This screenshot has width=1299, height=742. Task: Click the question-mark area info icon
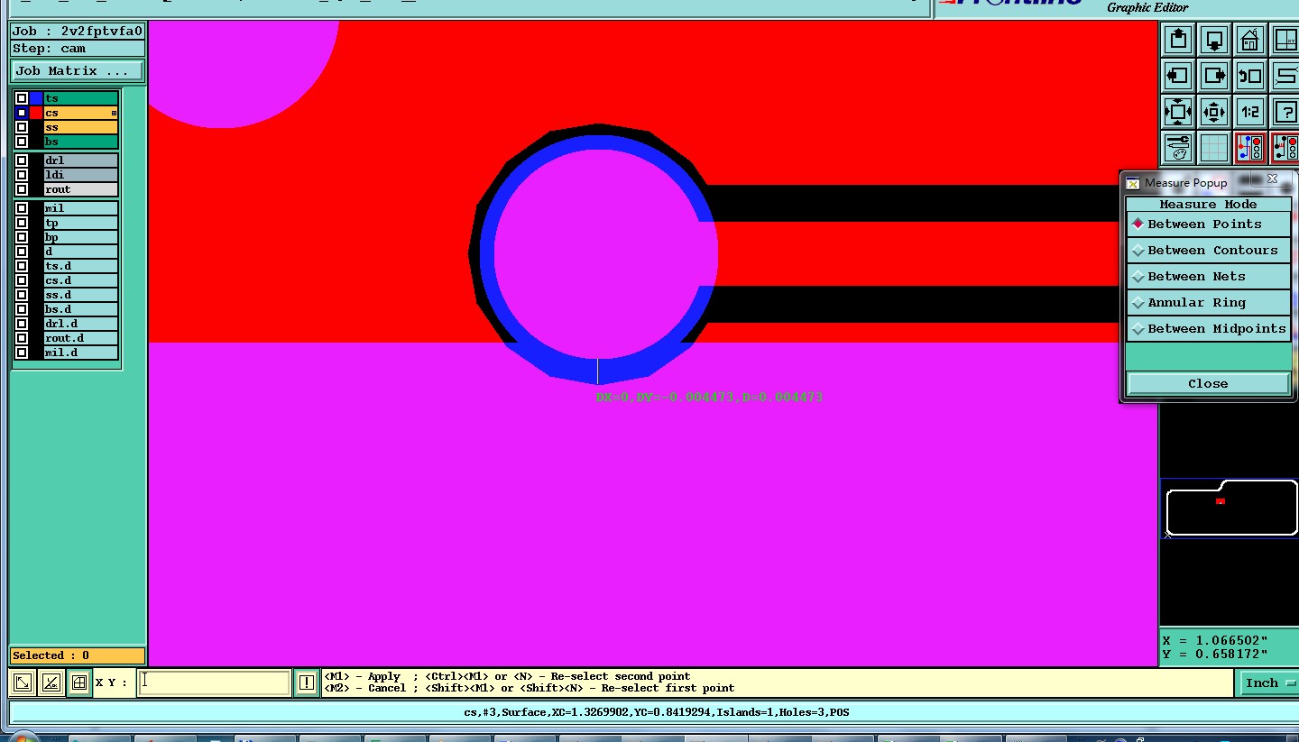[1285, 112]
